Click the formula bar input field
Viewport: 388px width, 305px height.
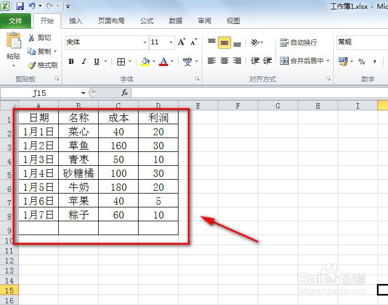(259, 93)
